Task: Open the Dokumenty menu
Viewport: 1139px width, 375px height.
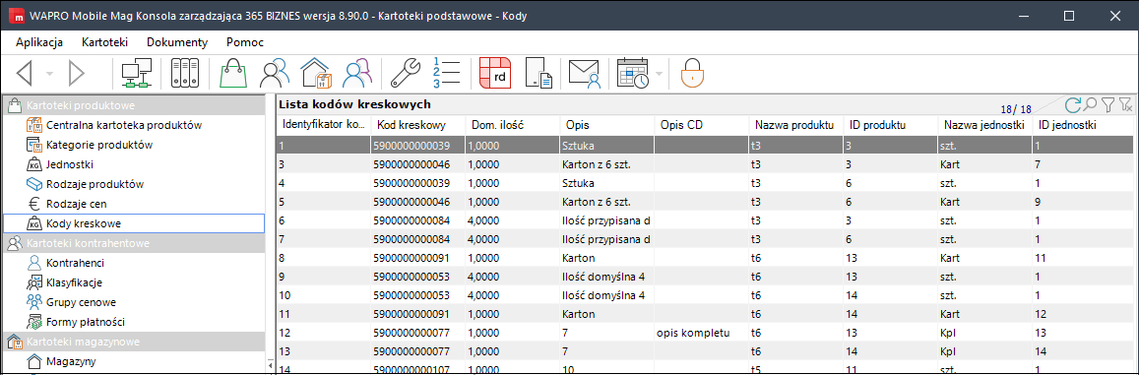Action: 177,42
